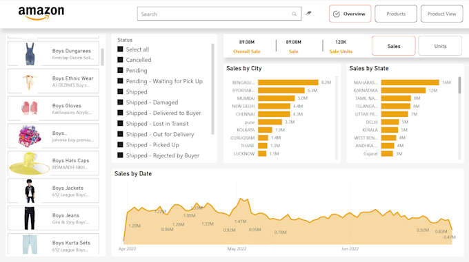469x262 pixels.
Task: Click the TELANGANA state bar
Action: 396,106
